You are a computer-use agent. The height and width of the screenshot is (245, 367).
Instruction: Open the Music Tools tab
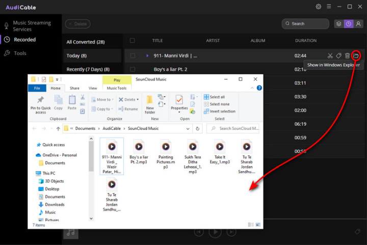click(117, 88)
